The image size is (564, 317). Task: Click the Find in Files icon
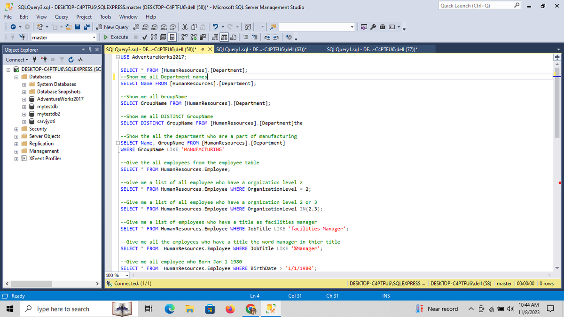pyautogui.click(x=273, y=27)
